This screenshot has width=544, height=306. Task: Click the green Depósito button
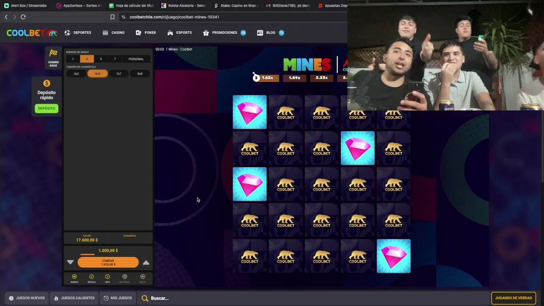coord(46,108)
